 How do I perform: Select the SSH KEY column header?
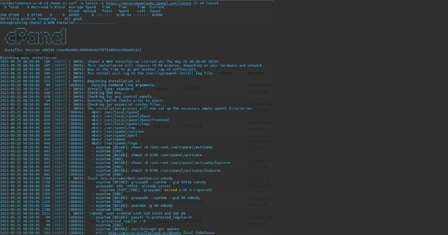coord(226,73)
